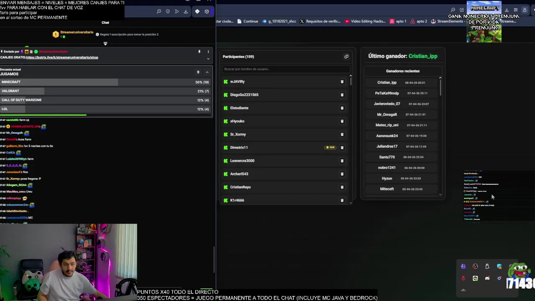Open the right browser's downloads icon
Image resolution: width=535 pixels, height=301 pixels.
tap(507, 10)
